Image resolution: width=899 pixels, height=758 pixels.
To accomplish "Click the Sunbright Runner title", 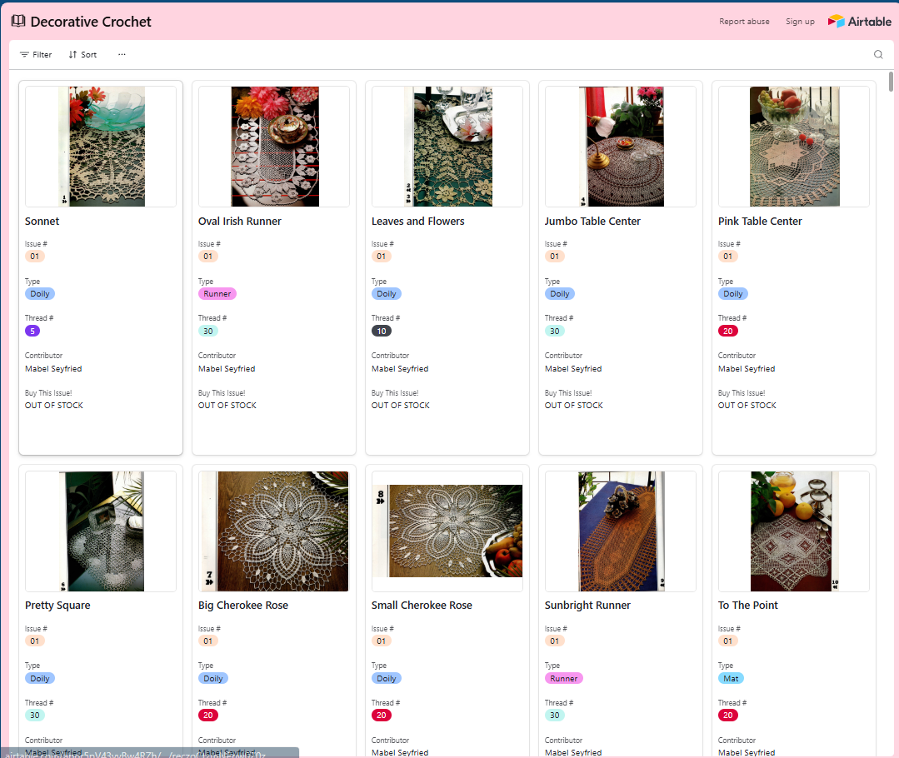I will (x=587, y=606).
